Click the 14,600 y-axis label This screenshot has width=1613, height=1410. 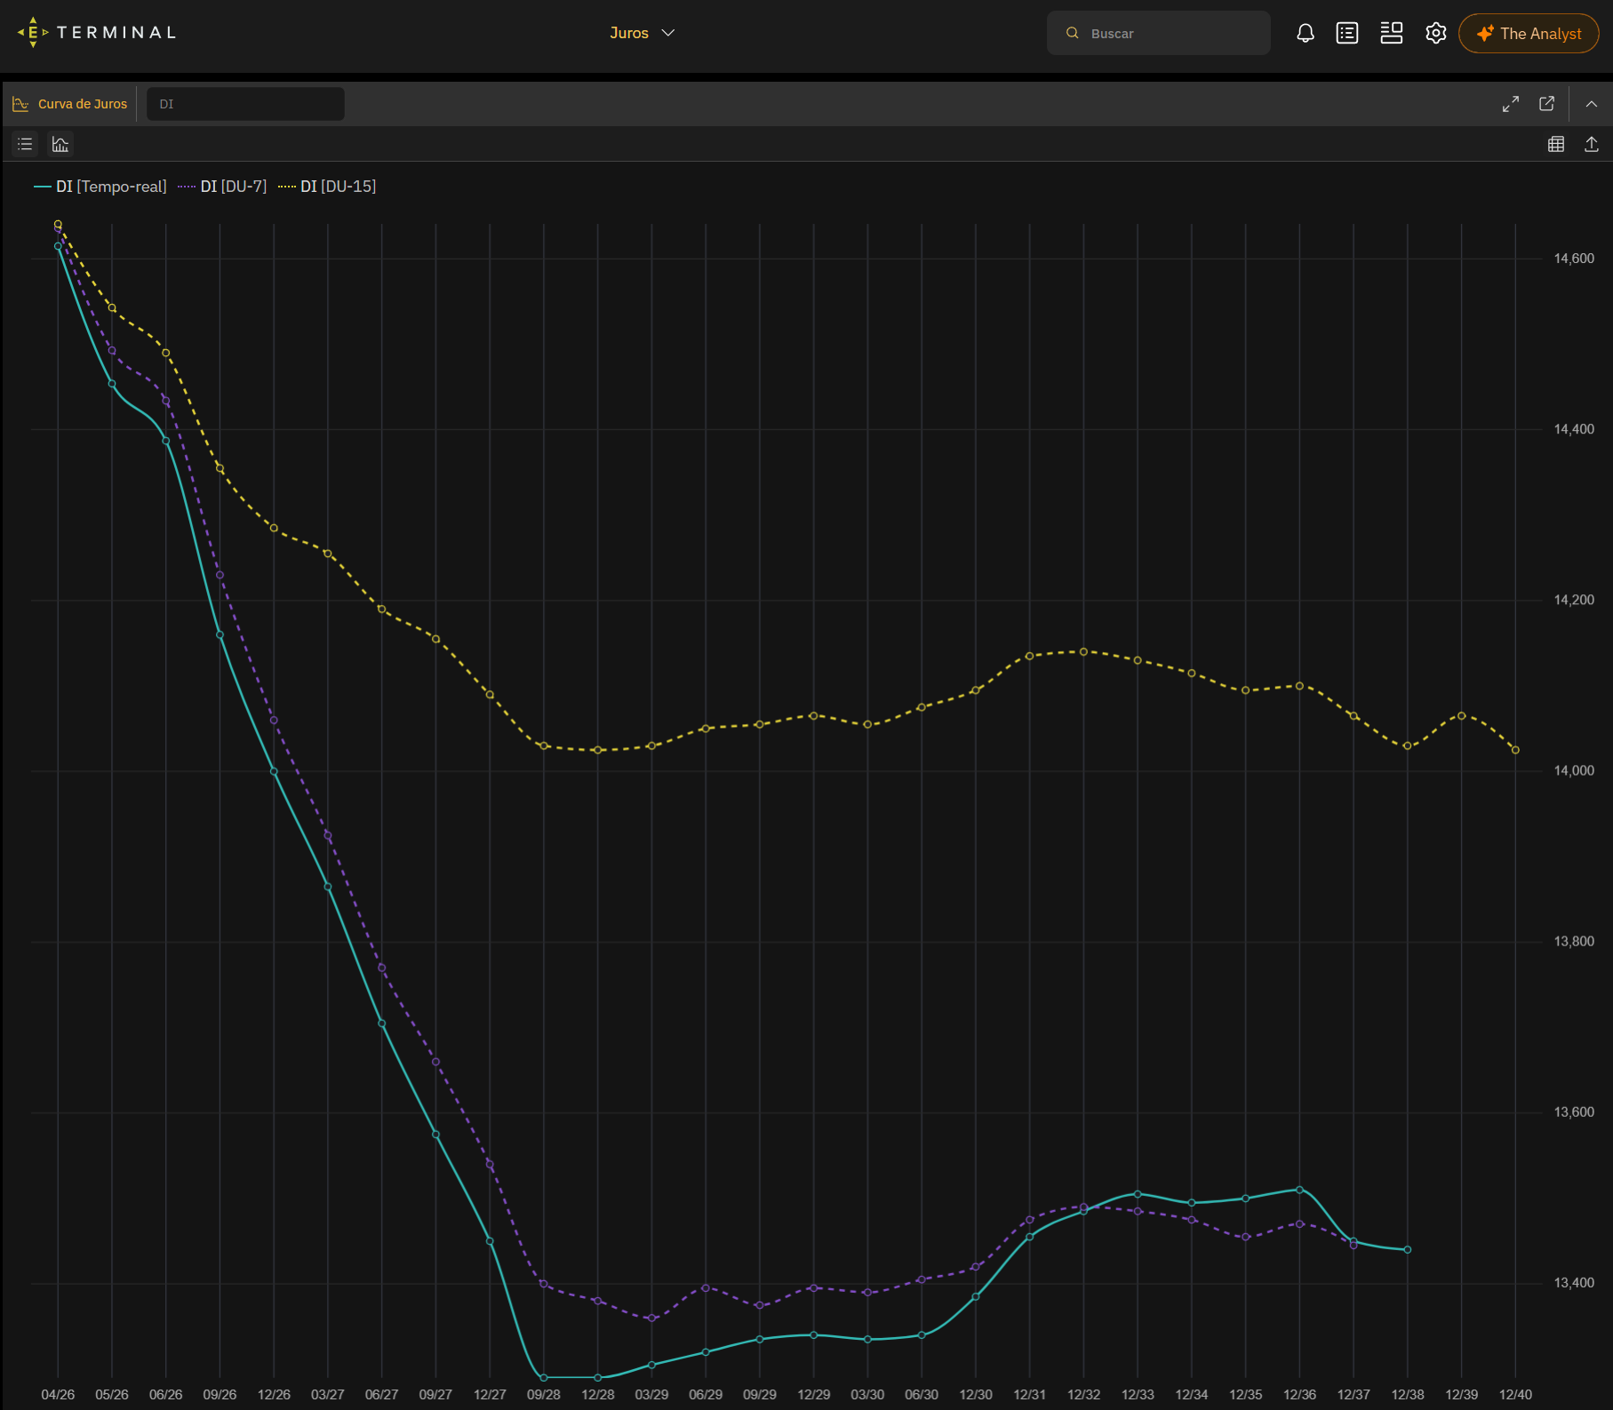pos(1574,259)
